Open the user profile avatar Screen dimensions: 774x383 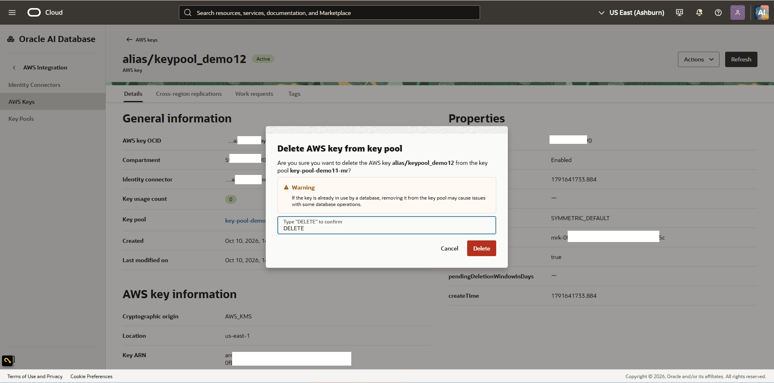(738, 13)
